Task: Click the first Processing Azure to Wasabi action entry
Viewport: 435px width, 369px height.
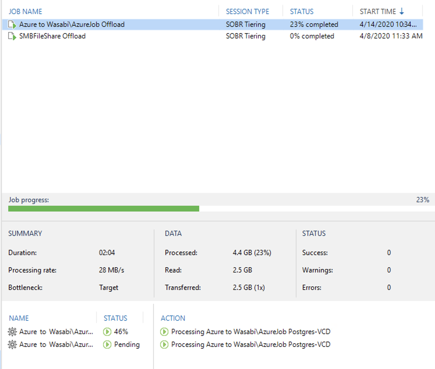Action: [251, 332]
